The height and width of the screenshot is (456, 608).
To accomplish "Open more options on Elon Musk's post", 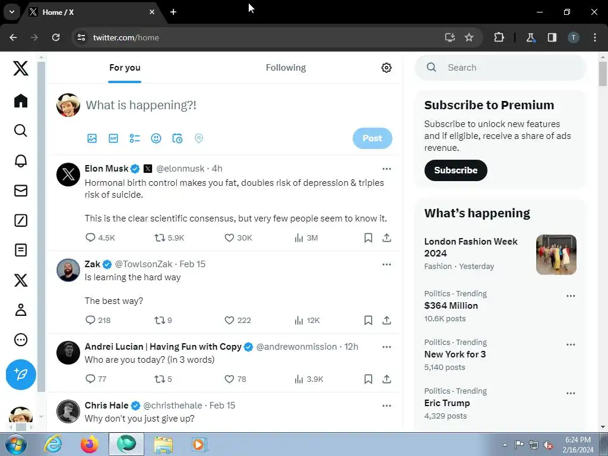I will pos(387,169).
